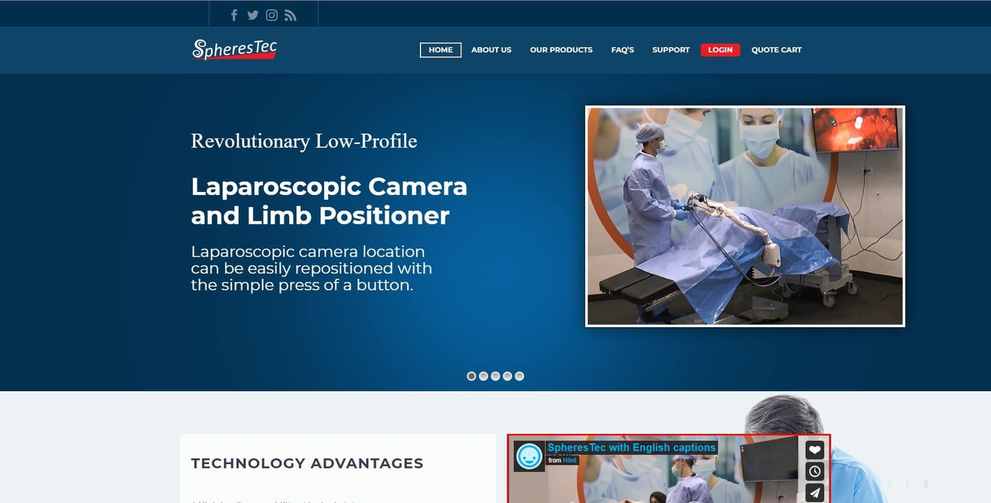Open the About Us menu
This screenshot has width=991, height=503.
coord(491,50)
